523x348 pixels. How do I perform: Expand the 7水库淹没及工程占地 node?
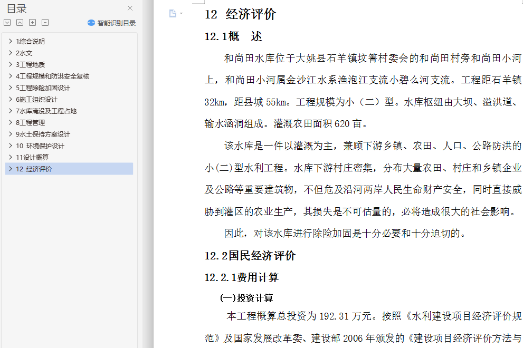click(x=11, y=111)
